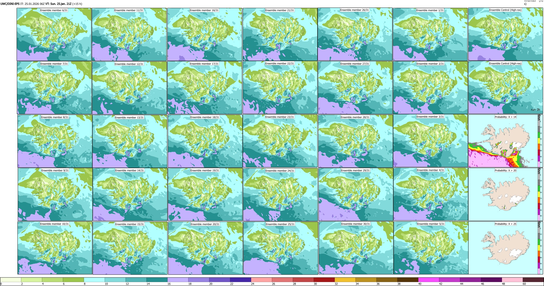The image size is (544, 286).
Task: Click the 8–10 m/s light cyan swatch
Action: (94, 280)
